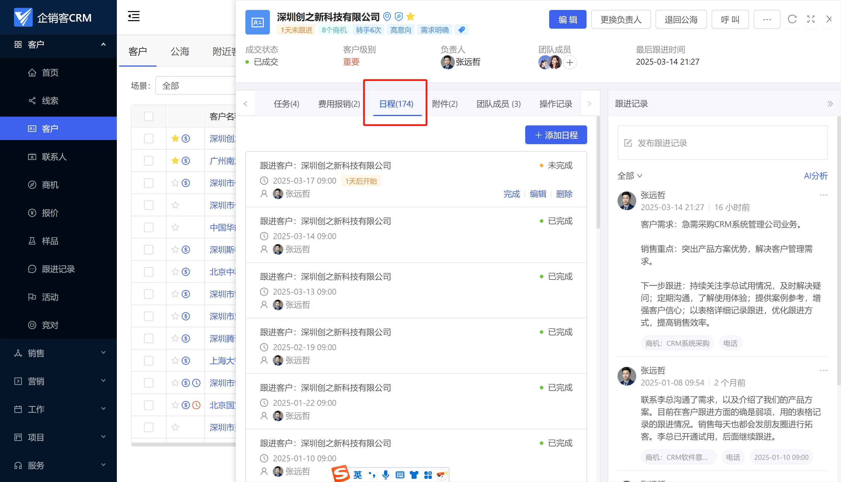Click the add team member plus icon
841x482 pixels.
570,63
